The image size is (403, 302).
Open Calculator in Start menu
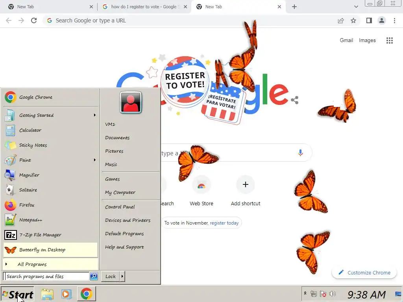(51, 130)
